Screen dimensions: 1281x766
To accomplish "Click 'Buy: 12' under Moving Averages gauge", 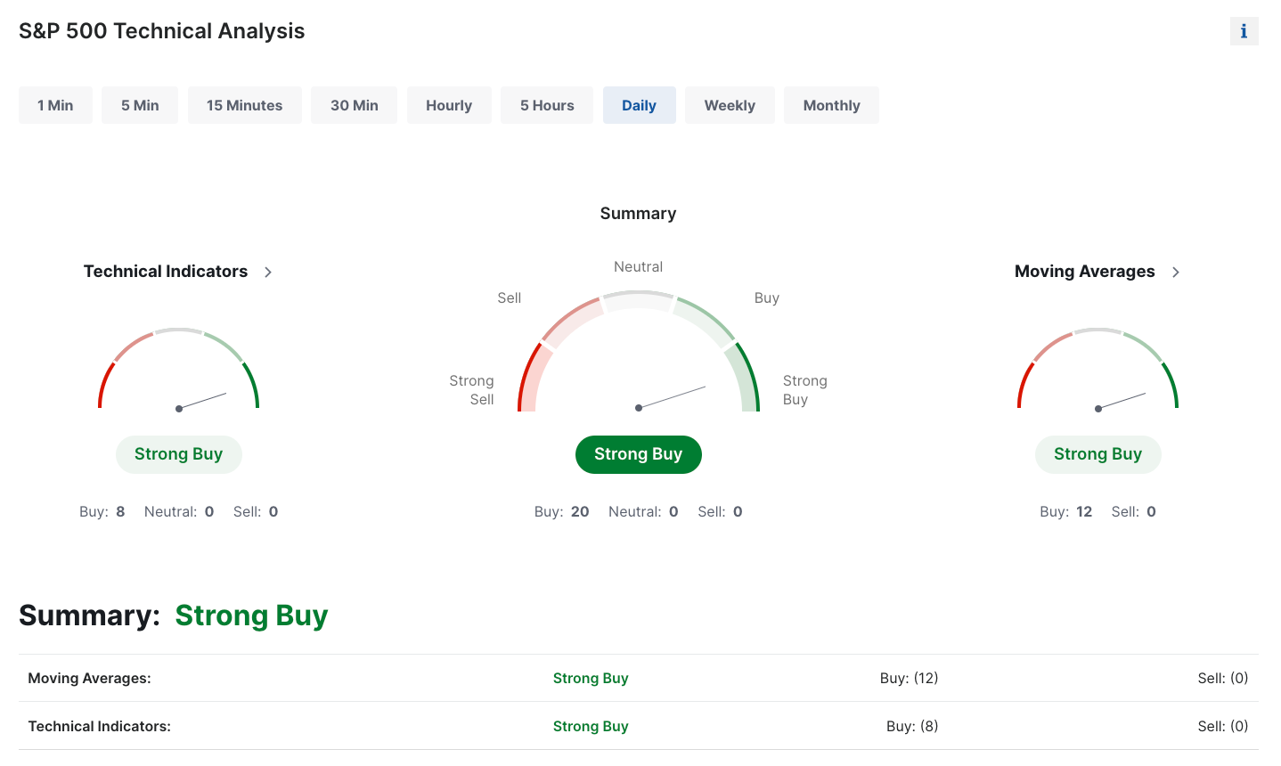I will pyautogui.click(x=1066, y=512).
